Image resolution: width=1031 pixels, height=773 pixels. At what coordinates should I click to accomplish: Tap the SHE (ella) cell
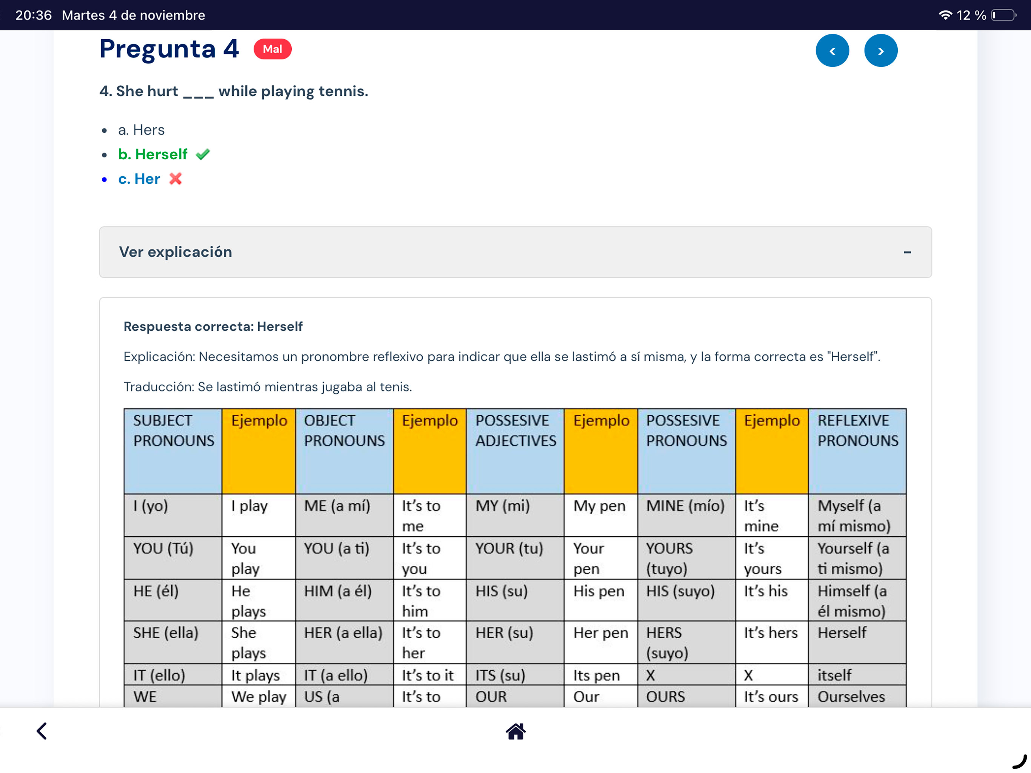pyautogui.click(x=173, y=642)
